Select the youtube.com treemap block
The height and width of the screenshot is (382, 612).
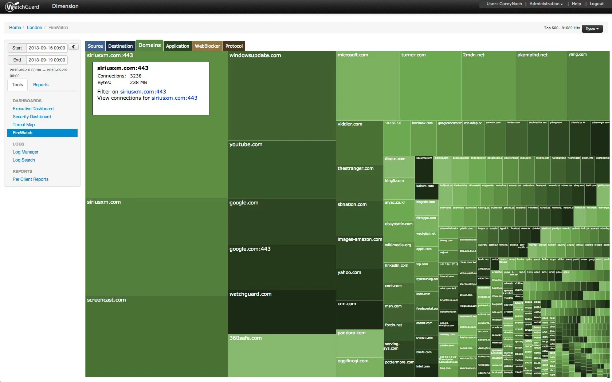(282, 170)
